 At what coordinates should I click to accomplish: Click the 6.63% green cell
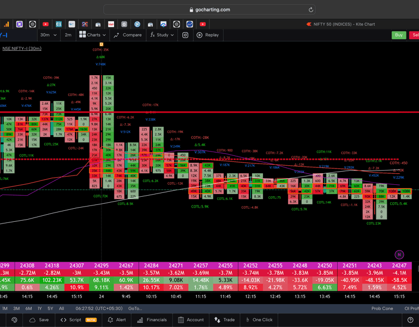point(325,288)
